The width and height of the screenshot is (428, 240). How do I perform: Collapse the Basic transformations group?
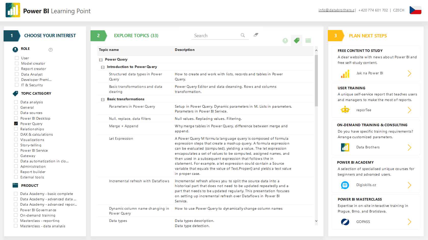[103, 100]
